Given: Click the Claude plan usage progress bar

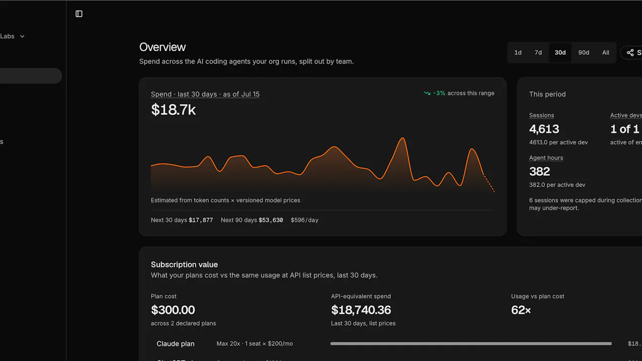Looking at the screenshot, I should tap(471, 344).
